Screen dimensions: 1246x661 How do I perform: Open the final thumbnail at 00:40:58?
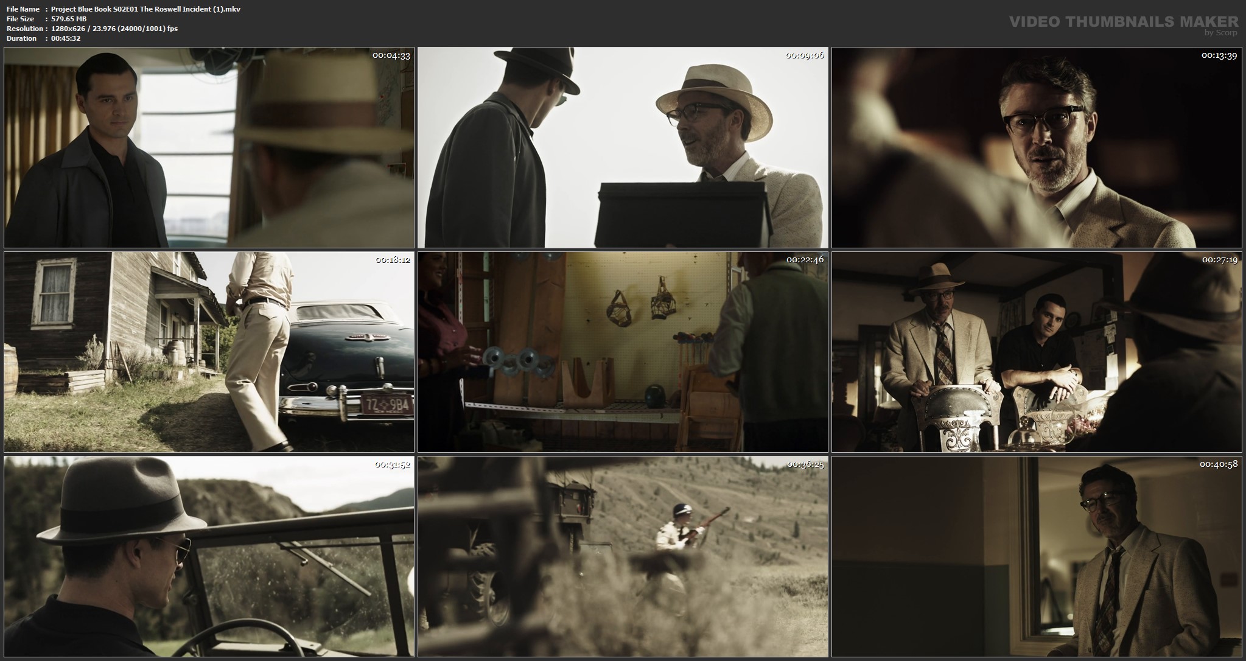(1037, 556)
